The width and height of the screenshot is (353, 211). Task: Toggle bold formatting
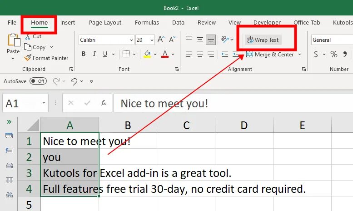coord(84,54)
